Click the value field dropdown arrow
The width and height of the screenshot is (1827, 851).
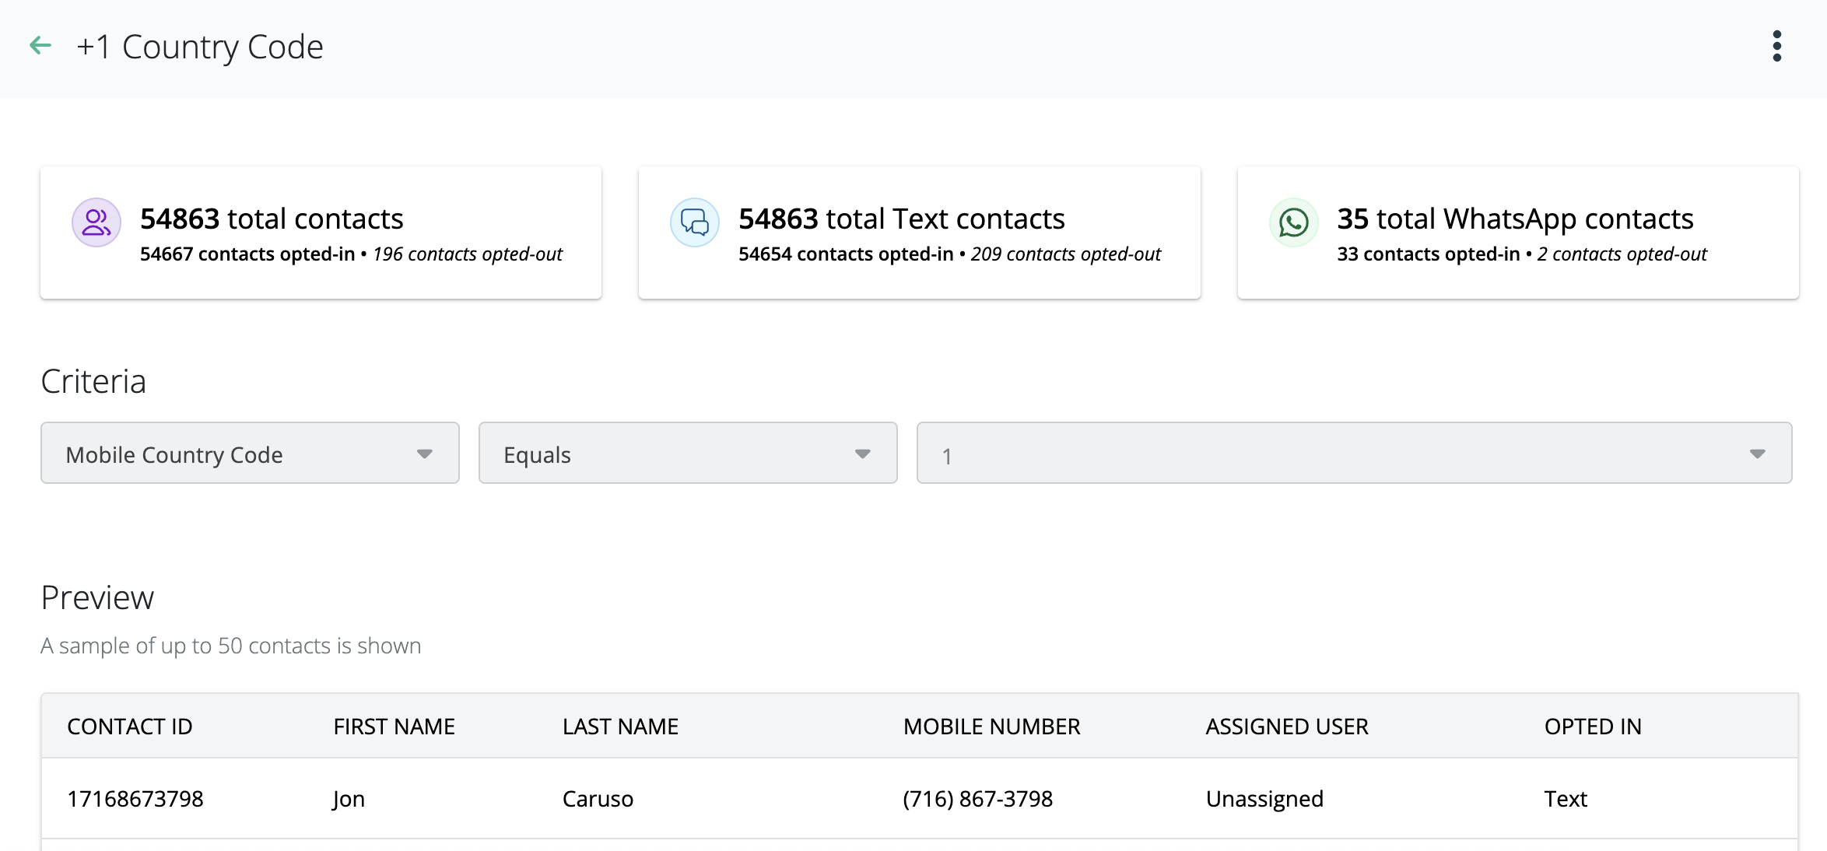[1757, 454]
